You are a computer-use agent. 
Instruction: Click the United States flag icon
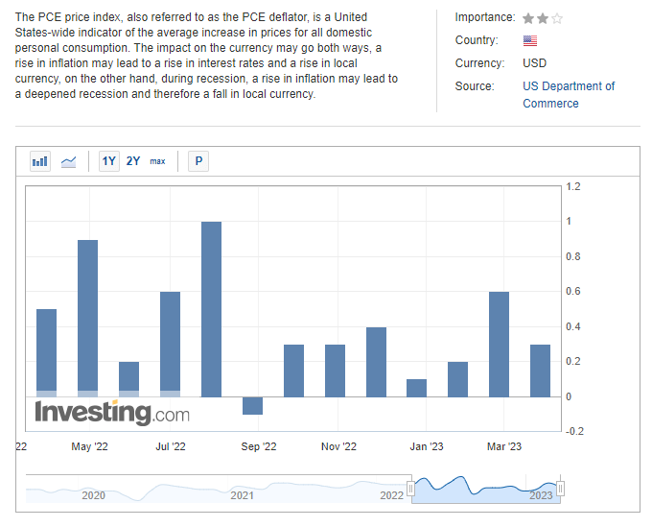(x=530, y=40)
